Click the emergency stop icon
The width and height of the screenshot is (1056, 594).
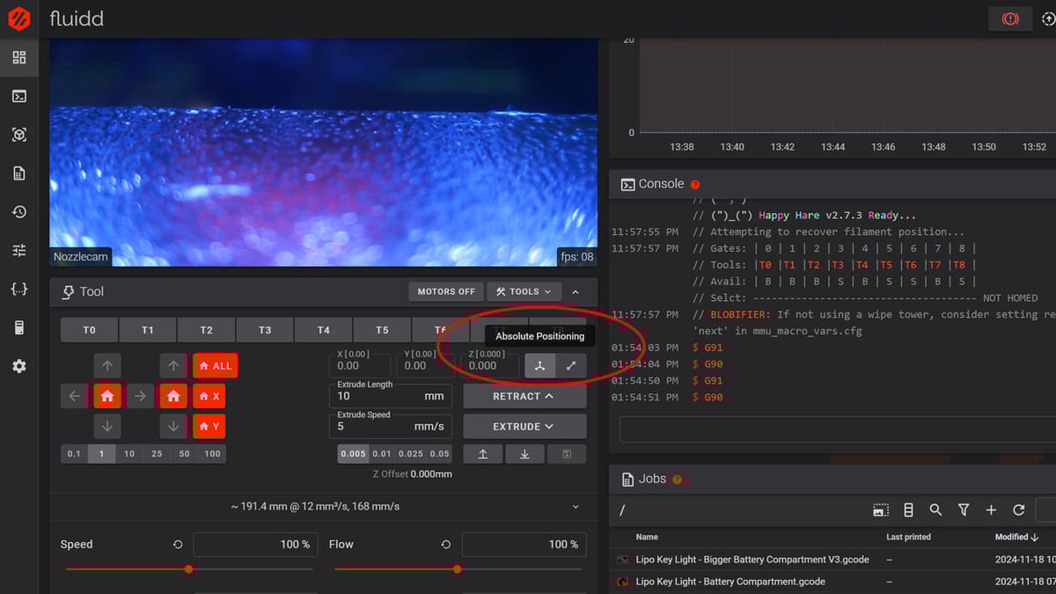[1009, 18]
